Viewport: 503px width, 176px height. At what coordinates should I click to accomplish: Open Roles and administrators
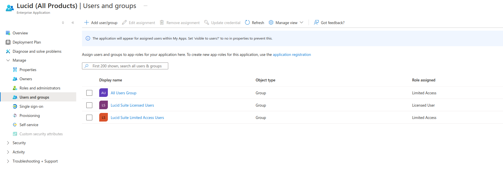(40, 88)
